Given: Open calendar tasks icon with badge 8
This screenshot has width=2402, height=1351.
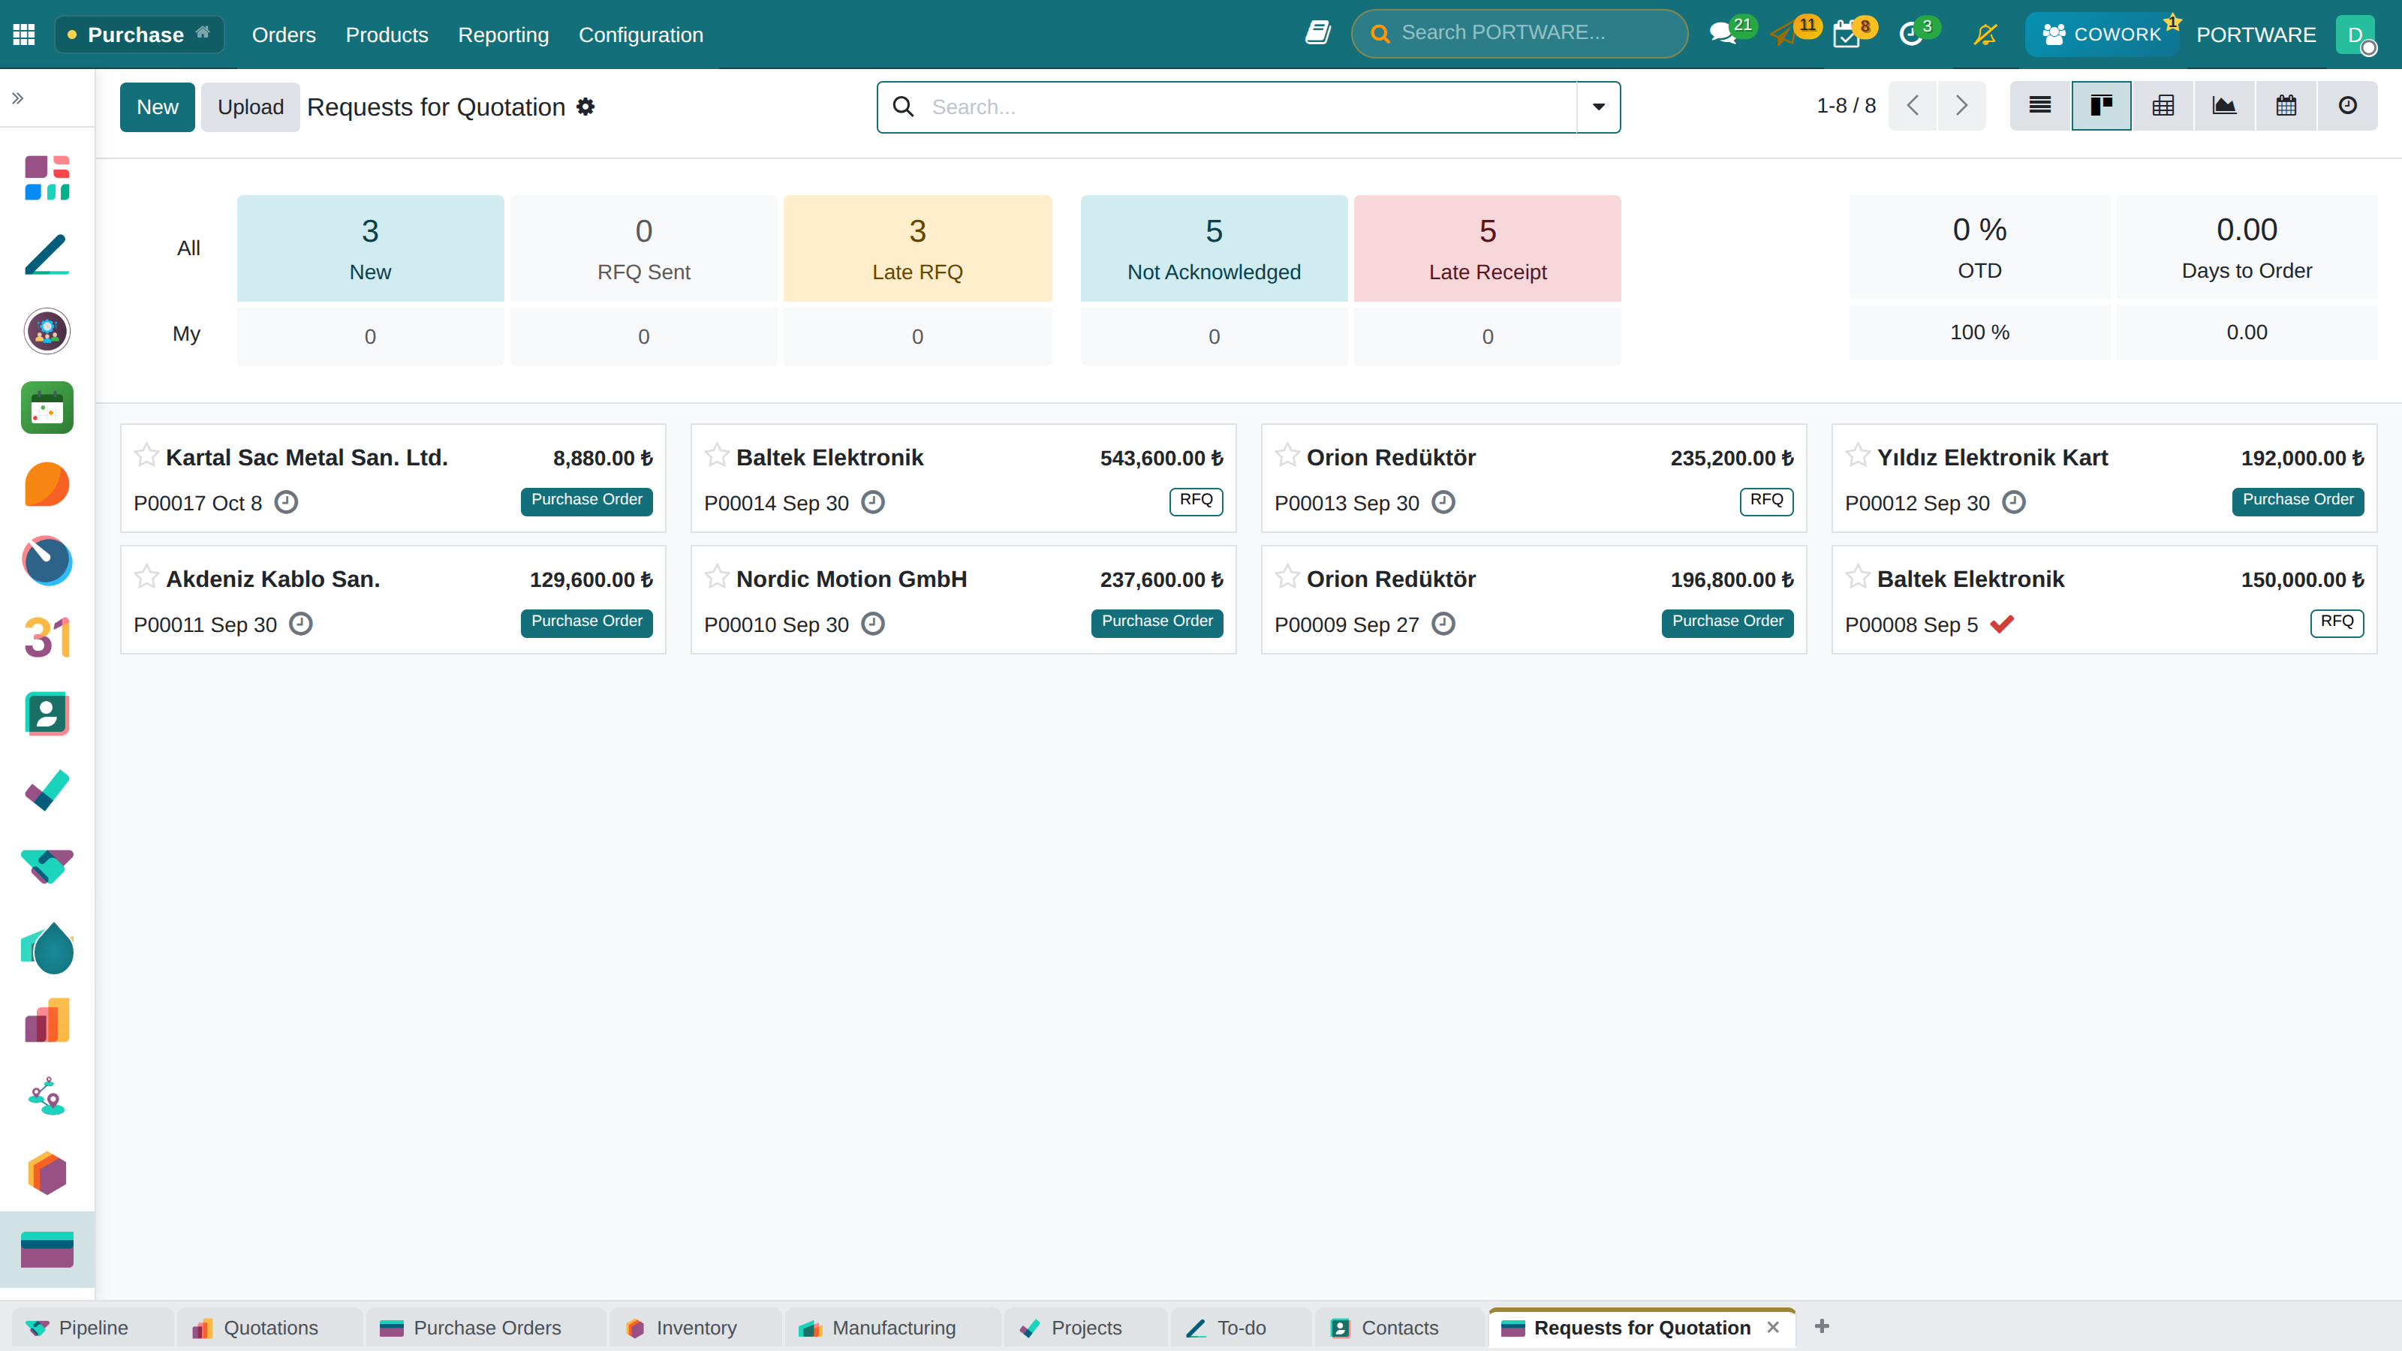Looking at the screenshot, I should pyautogui.click(x=1847, y=35).
